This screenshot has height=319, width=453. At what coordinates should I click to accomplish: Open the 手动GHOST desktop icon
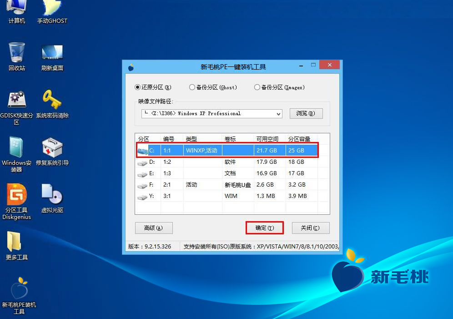tap(52, 11)
